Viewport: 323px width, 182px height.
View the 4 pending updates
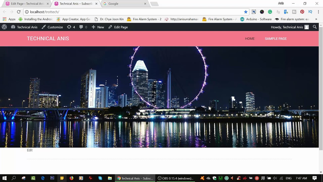pyautogui.click(x=71, y=27)
